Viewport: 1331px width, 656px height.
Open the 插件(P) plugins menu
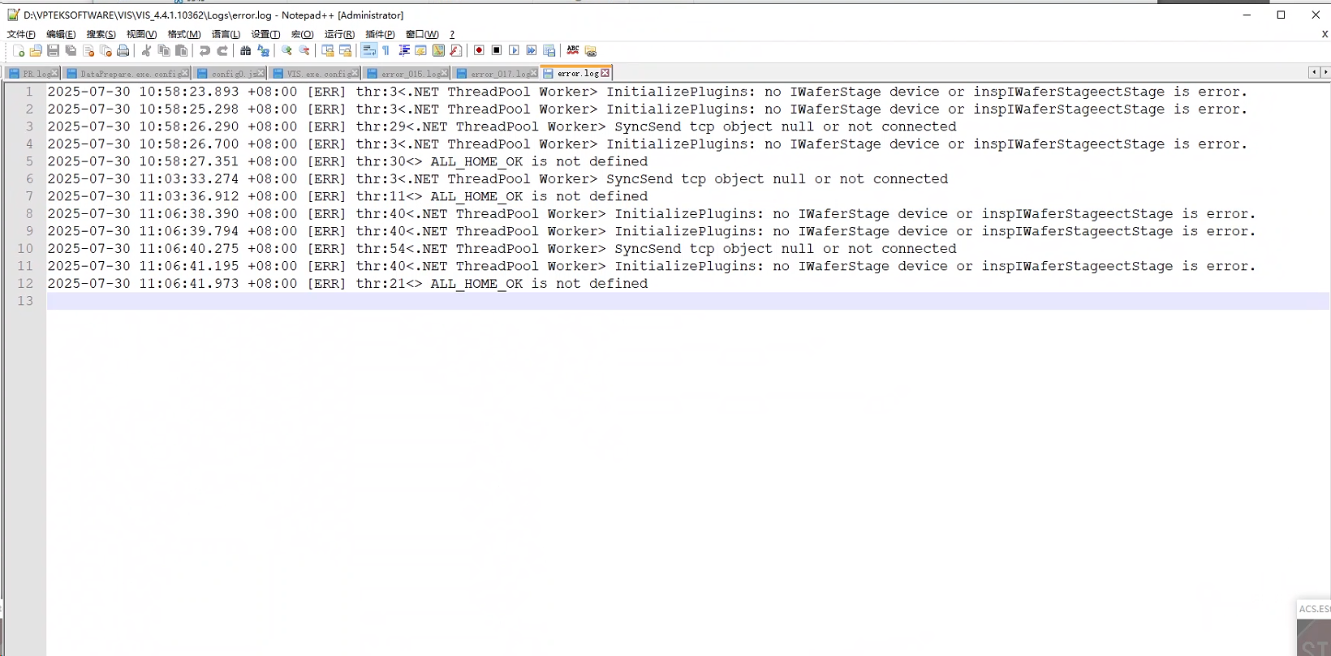[x=380, y=34]
